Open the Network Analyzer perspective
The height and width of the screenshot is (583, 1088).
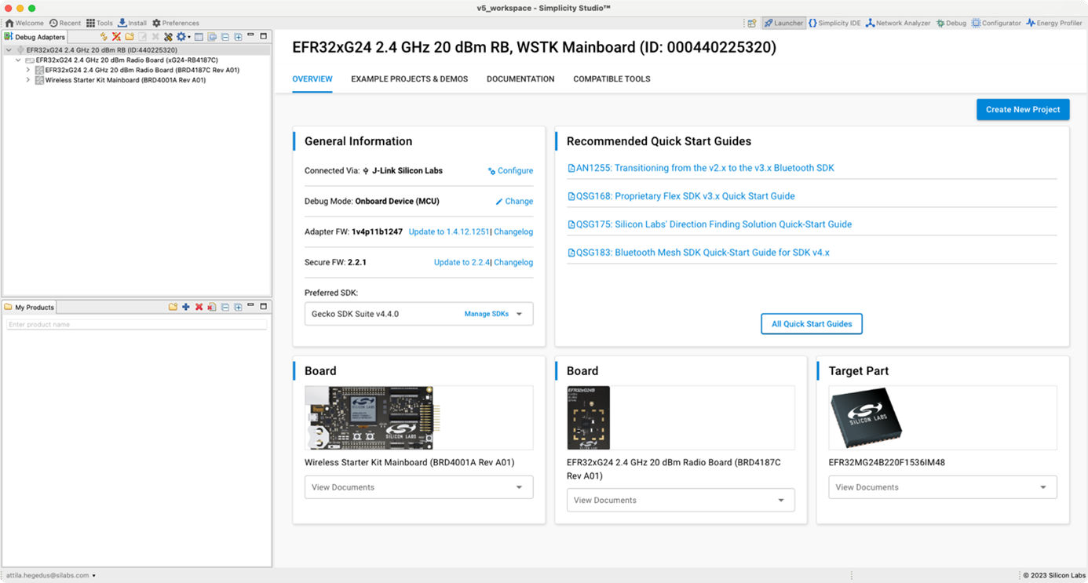[x=898, y=23]
